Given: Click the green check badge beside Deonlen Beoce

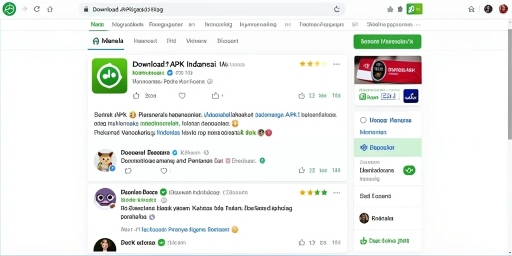Looking at the screenshot, I should click(163, 192).
